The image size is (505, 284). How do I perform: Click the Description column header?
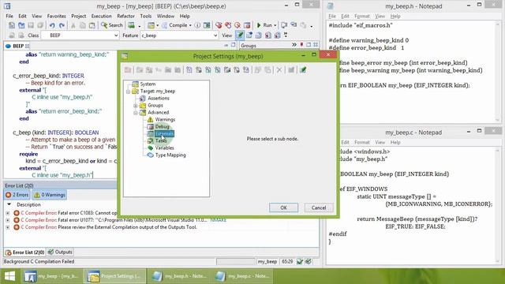click(28, 204)
